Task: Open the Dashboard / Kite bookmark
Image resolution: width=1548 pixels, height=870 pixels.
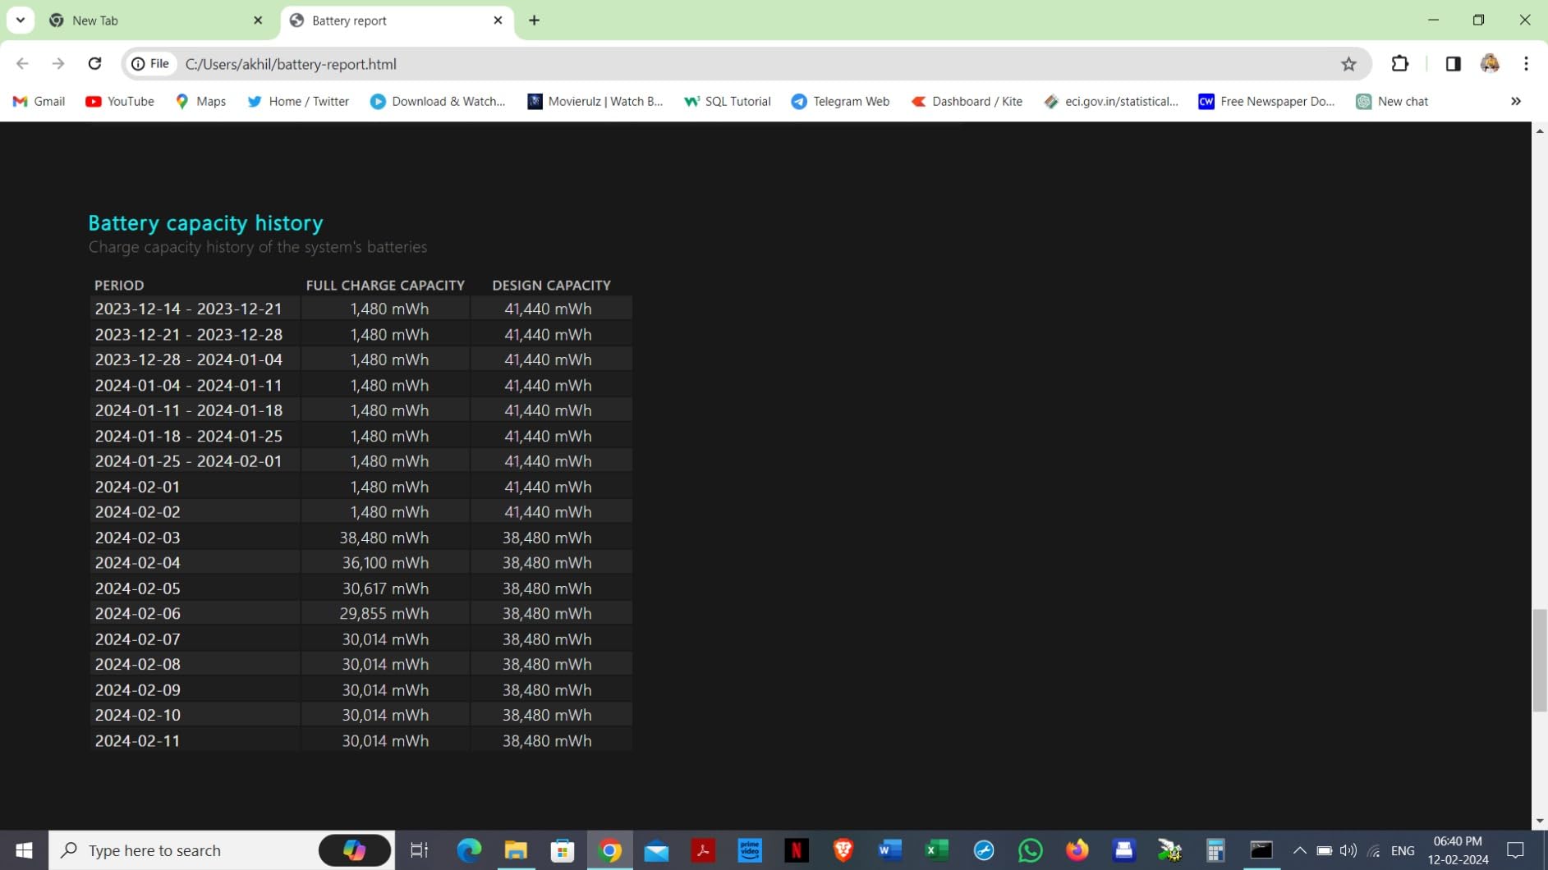Action: [967, 102]
